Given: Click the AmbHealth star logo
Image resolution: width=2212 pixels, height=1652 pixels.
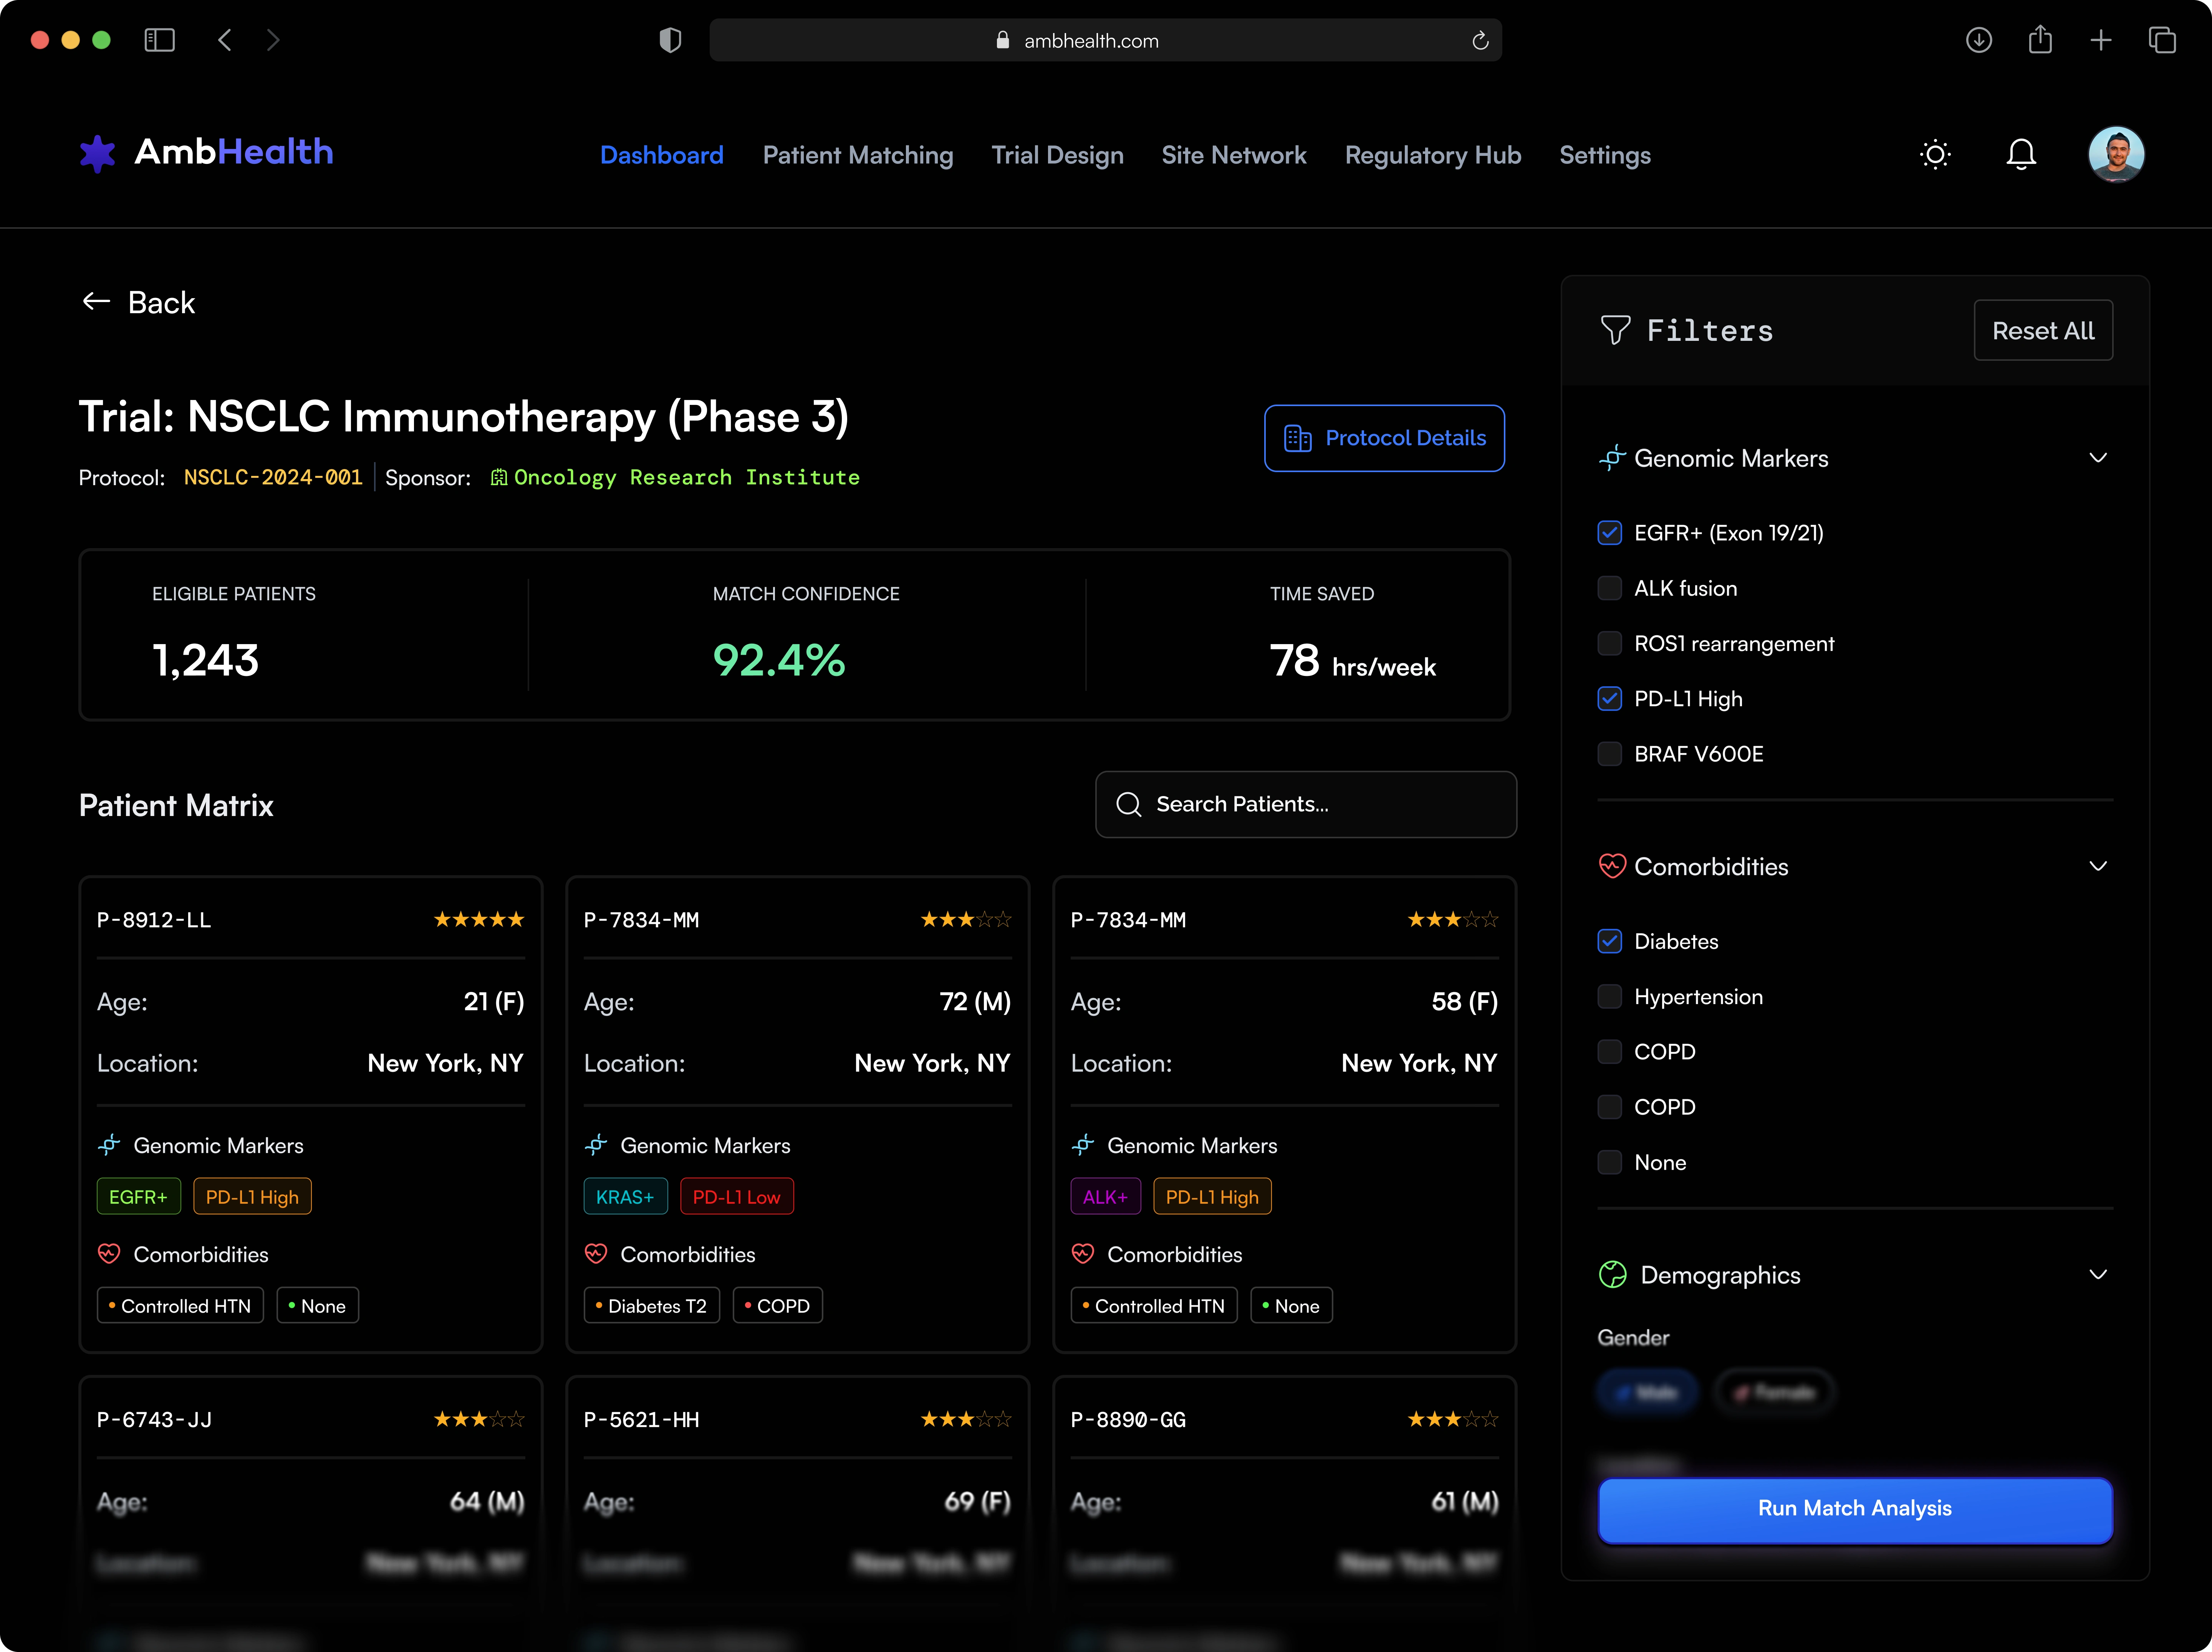Looking at the screenshot, I should (98, 153).
